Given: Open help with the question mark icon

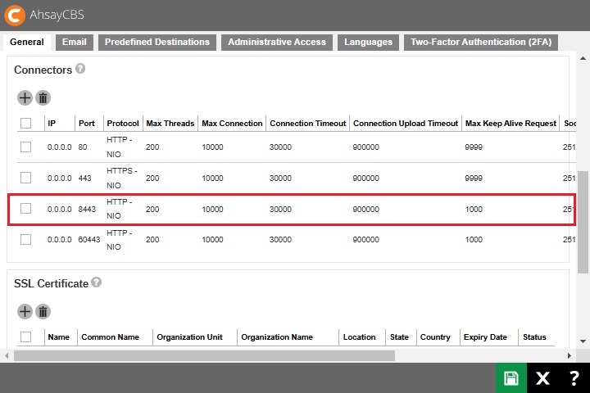Looking at the screenshot, I should click(x=574, y=377).
